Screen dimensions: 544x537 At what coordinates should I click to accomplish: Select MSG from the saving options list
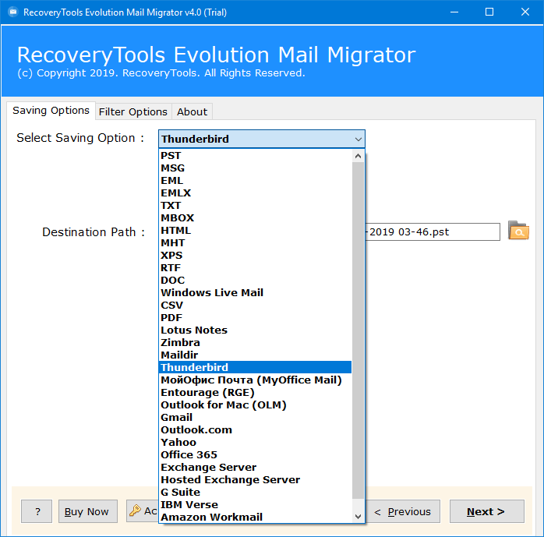click(255, 168)
